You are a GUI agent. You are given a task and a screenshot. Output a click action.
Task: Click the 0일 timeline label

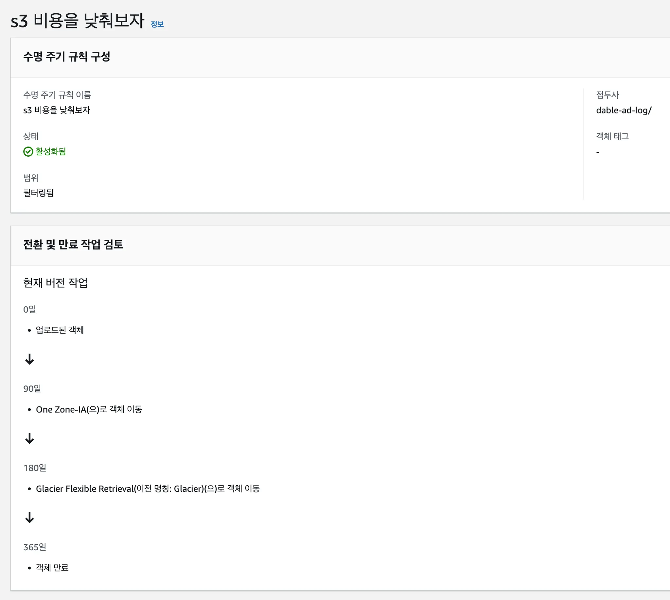coord(30,309)
